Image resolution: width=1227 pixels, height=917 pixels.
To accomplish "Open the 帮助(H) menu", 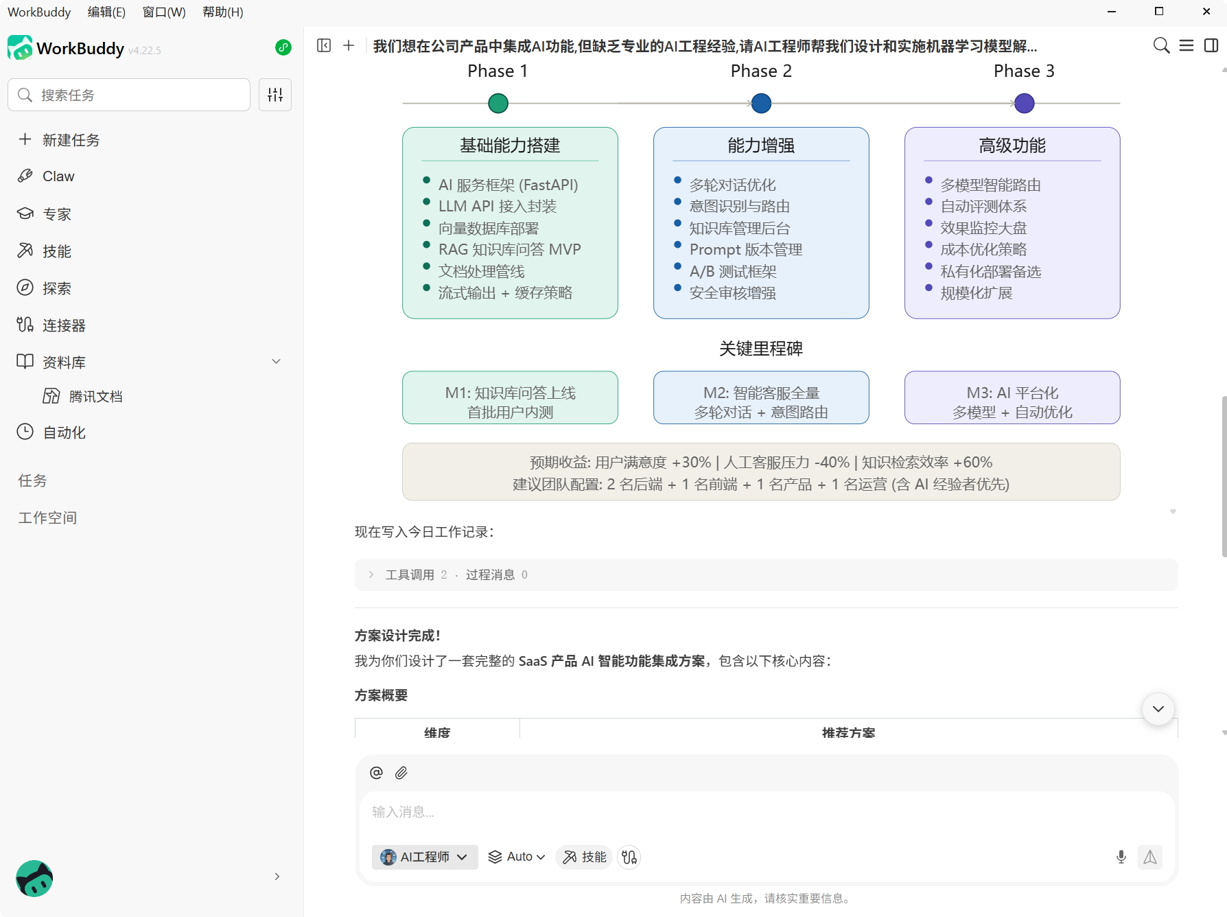I will click(x=223, y=12).
